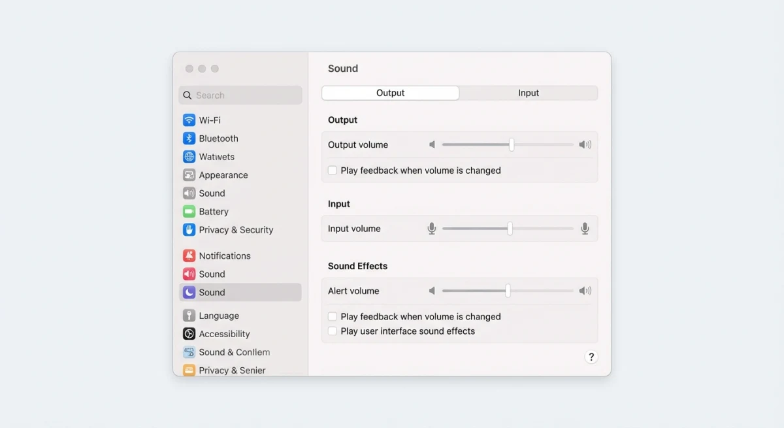Click the quiet speaker icon beside Alert volume

pos(432,291)
